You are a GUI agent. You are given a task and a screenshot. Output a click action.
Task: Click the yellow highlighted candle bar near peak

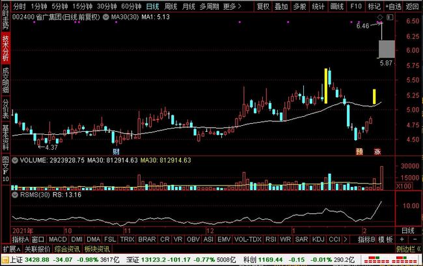point(325,86)
